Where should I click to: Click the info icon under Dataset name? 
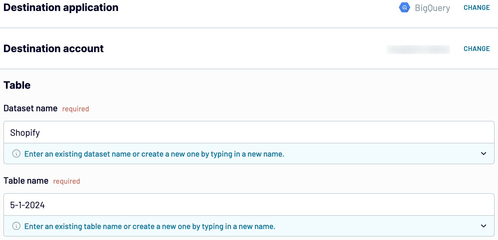point(16,154)
